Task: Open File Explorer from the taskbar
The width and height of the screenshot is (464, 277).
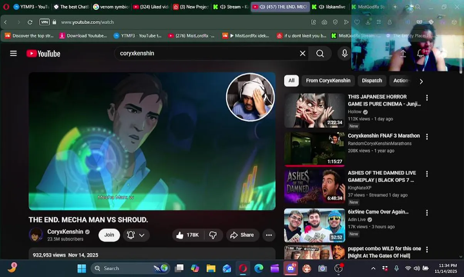Action: point(211,268)
